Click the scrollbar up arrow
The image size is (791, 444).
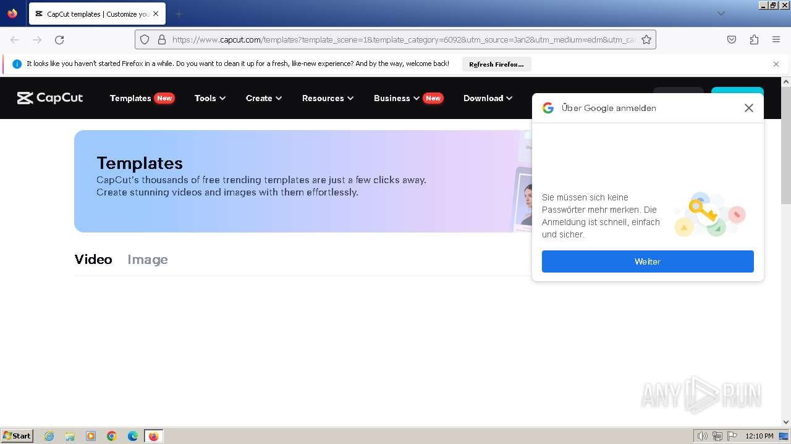tap(786, 81)
